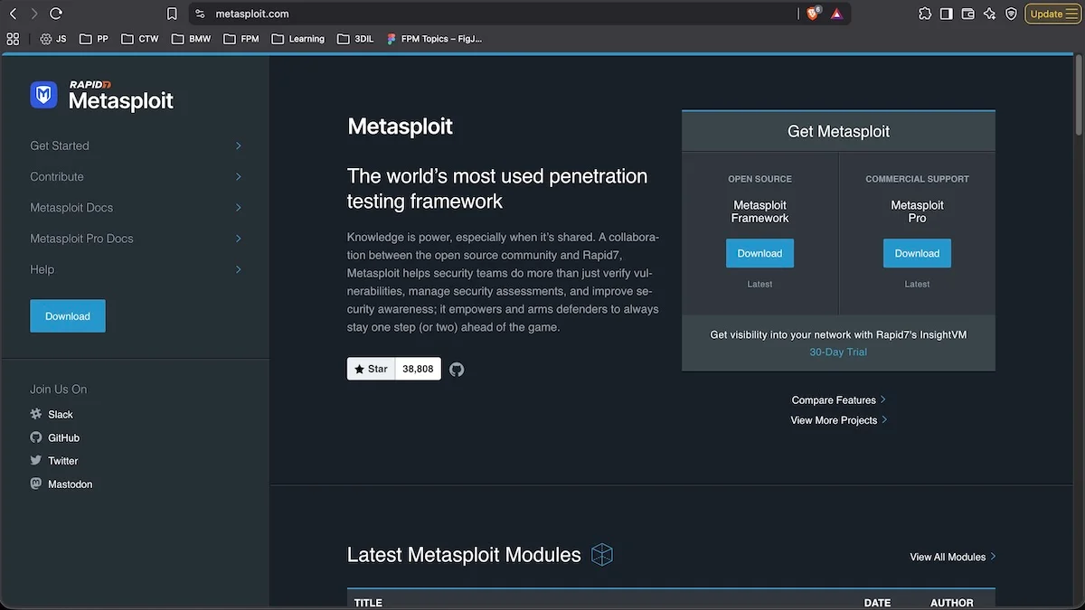
Task: Click the page's vertical scrollbar
Action: click(x=1079, y=95)
